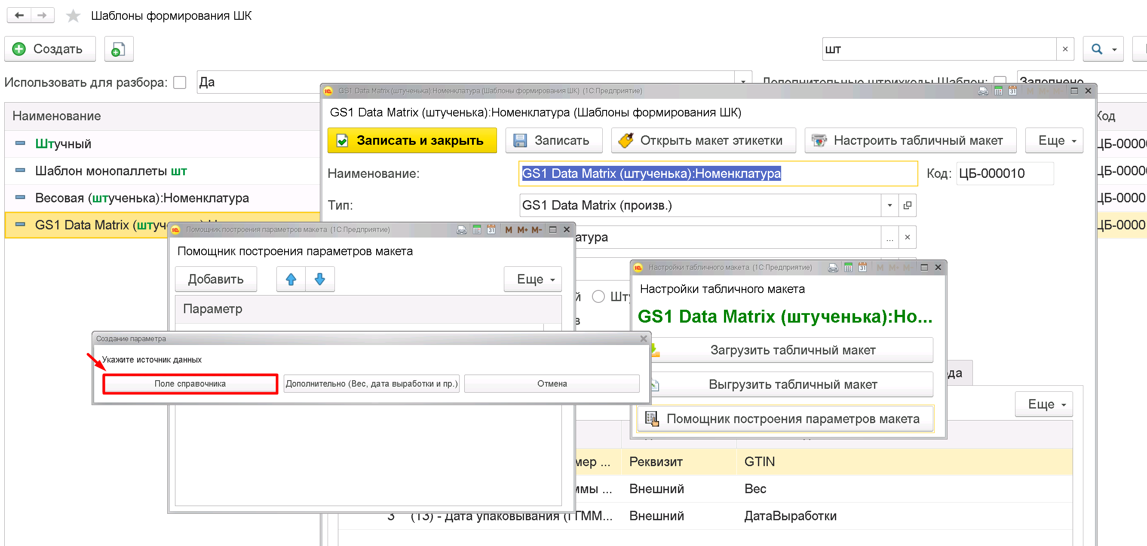Image resolution: width=1147 pixels, height=546 pixels.
Task: Click Открыть макет этикетки button
Action: (703, 140)
